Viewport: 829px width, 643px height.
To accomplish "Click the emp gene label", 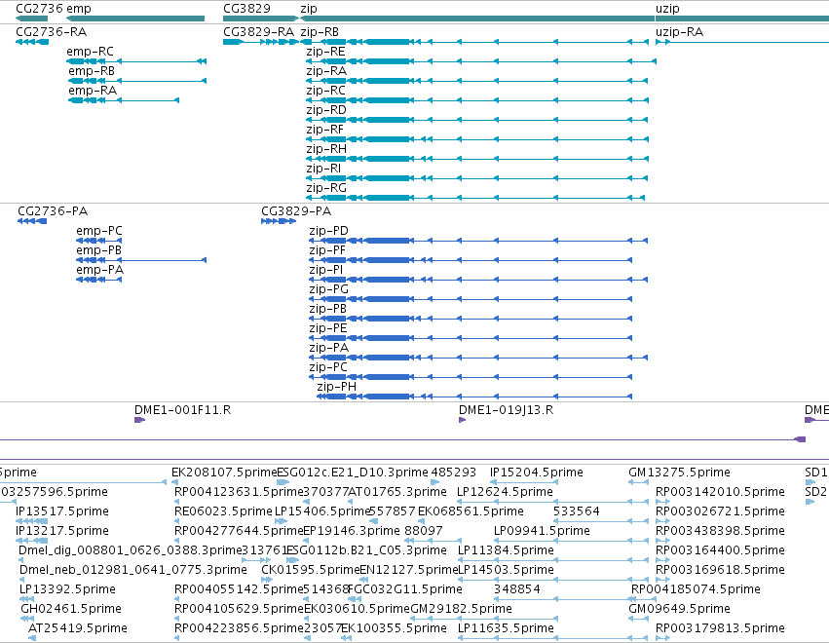I will [x=79, y=9].
